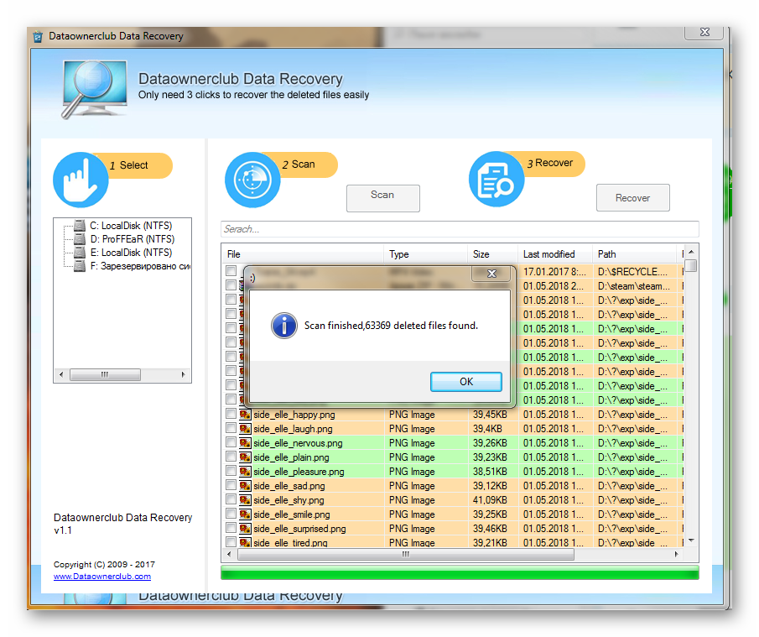Click file list scroll right arrow
Viewport: 759px width, 637px height.
click(x=676, y=554)
